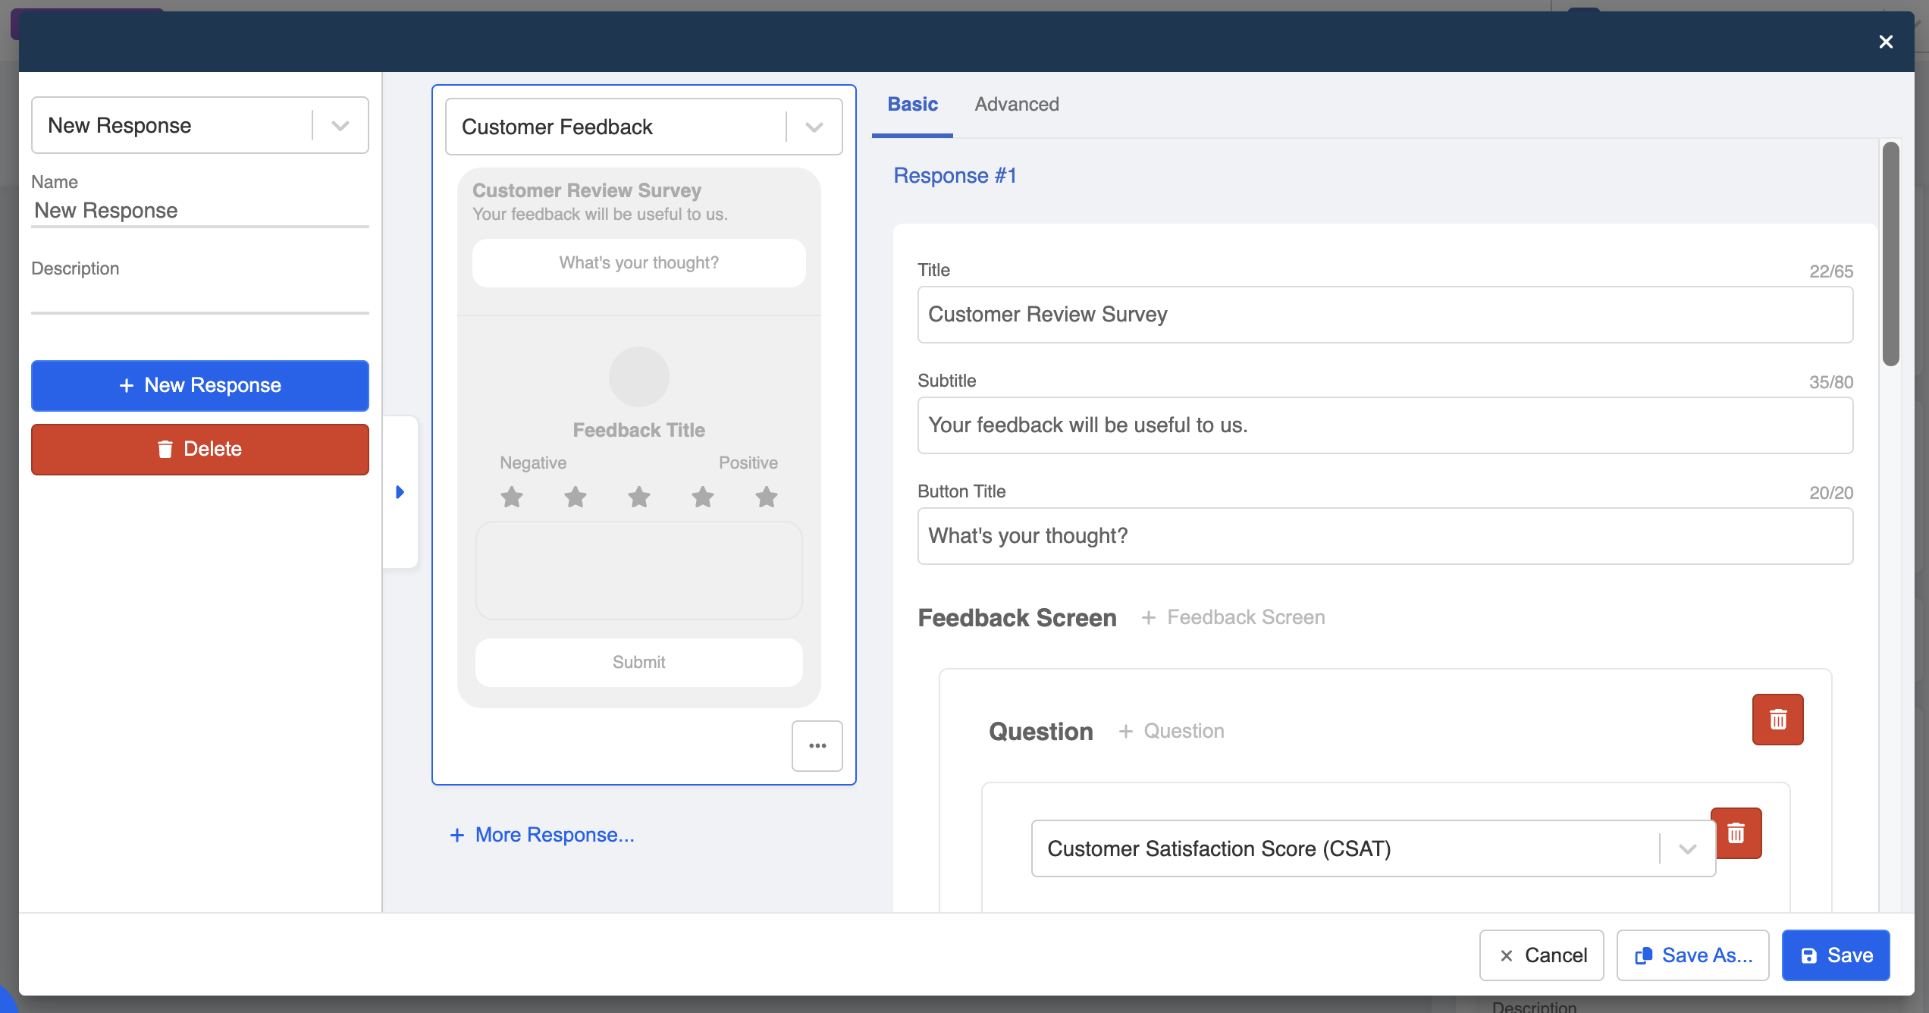Click the X icon to close dialog
This screenshot has width=1929, height=1013.
coord(1886,42)
